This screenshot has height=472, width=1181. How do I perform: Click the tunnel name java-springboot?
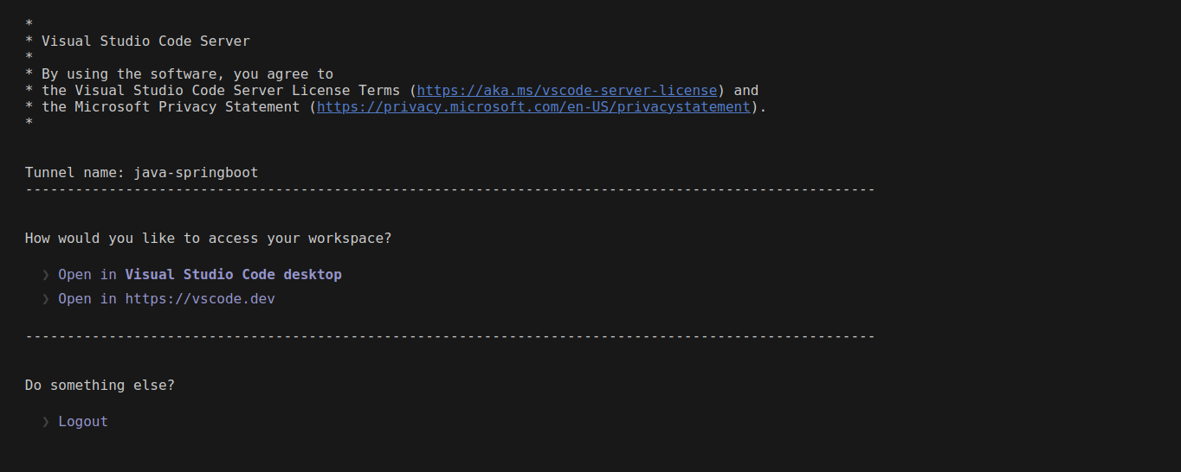pyautogui.click(x=196, y=173)
